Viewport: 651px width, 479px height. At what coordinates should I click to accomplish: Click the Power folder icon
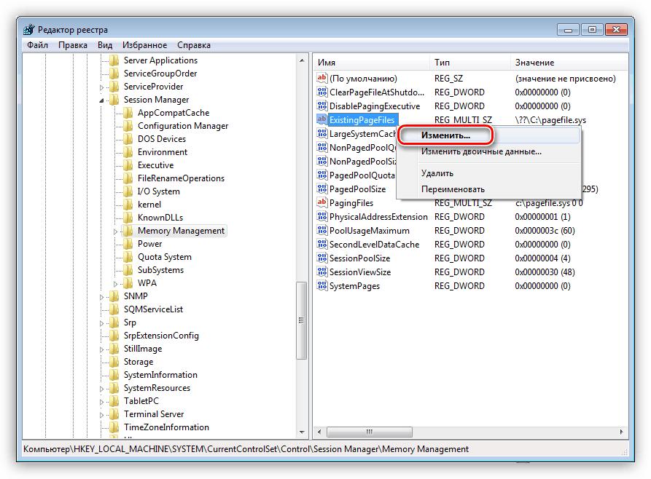click(x=128, y=244)
